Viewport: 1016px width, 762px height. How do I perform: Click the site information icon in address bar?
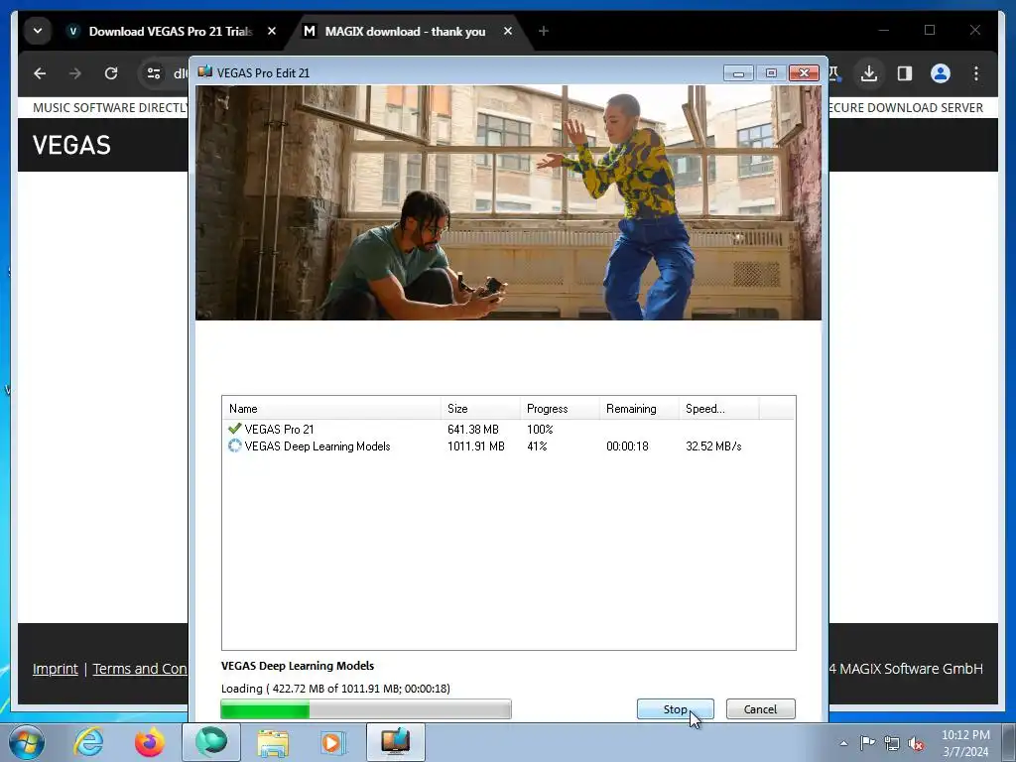[154, 73]
